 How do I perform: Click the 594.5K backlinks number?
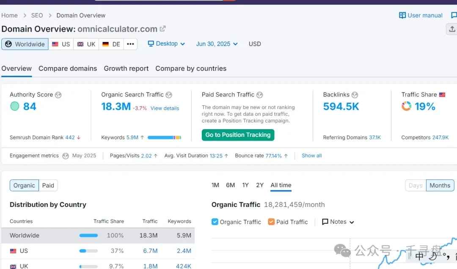(x=341, y=106)
